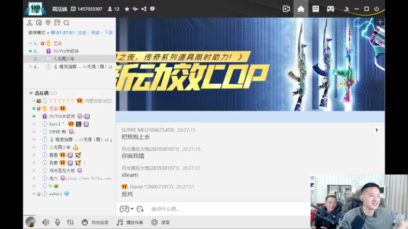Click the 播放伴奏 accompaniment button
This screenshot has height=229, width=408.
130,222
